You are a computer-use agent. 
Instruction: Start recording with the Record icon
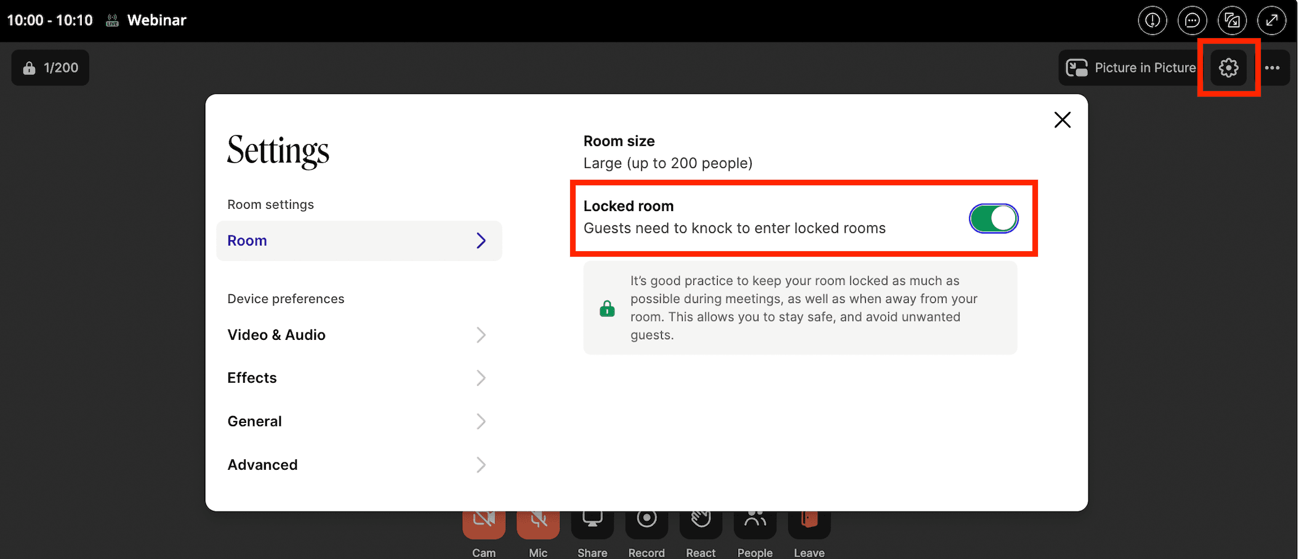click(x=646, y=521)
